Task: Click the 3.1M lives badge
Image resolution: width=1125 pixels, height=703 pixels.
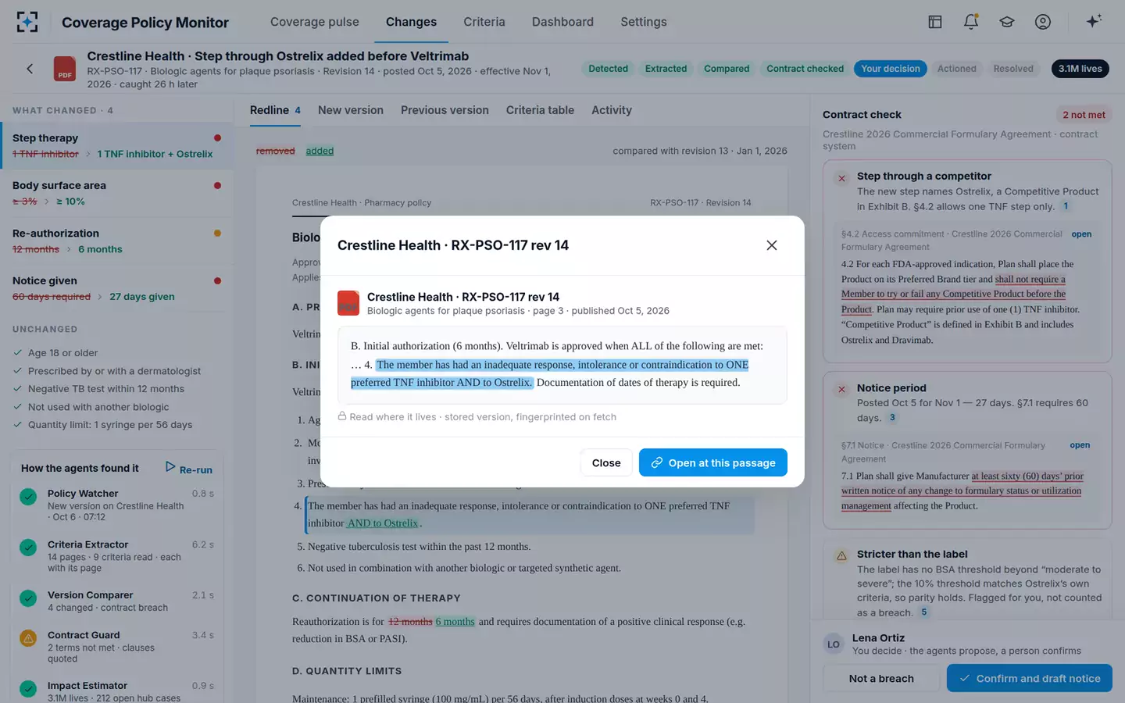Action: [1080, 69]
